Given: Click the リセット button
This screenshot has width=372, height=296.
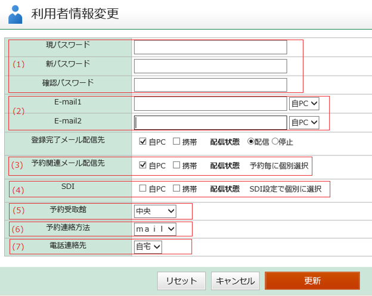Looking at the screenshot, I should pos(181,281).
